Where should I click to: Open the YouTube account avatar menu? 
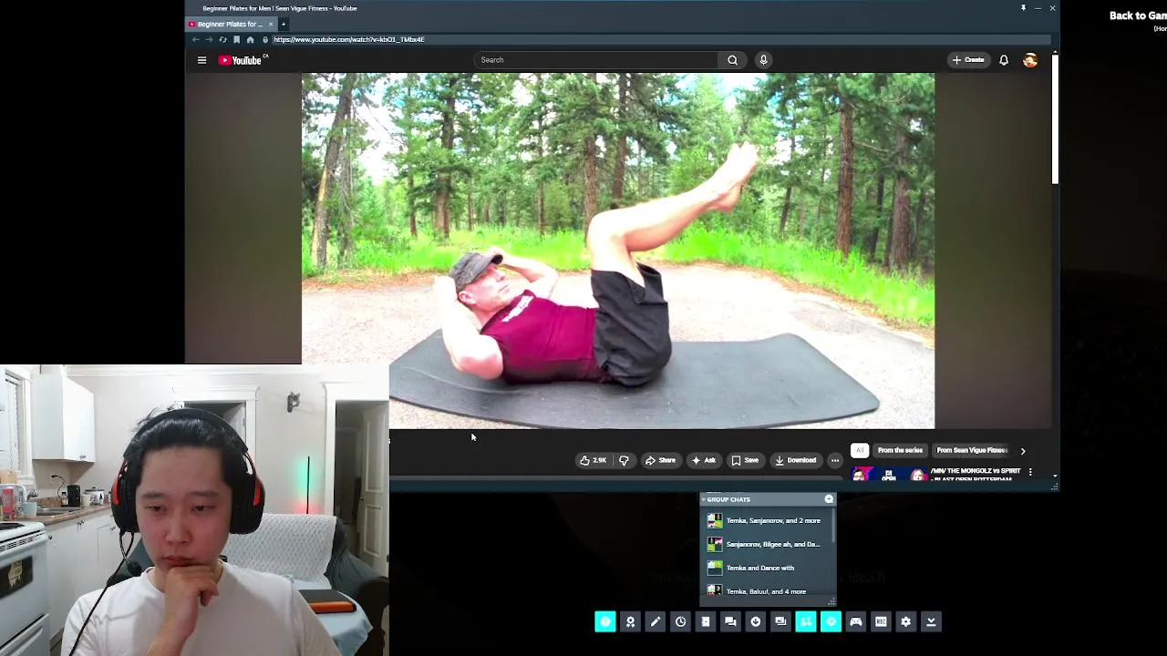pyautogui.click(x=1030, y=60)
